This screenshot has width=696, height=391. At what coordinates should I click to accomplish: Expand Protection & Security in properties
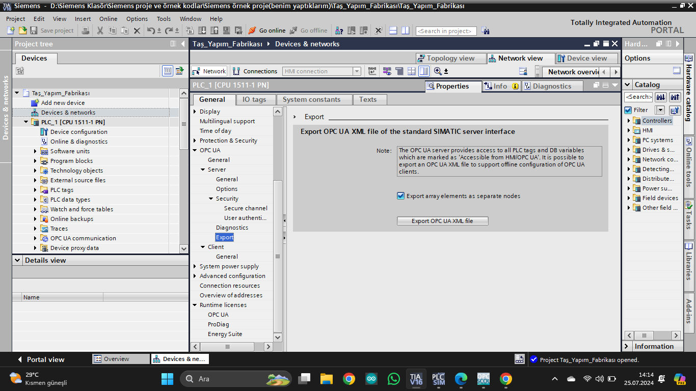pyautogui.click(x=195, y=141)
